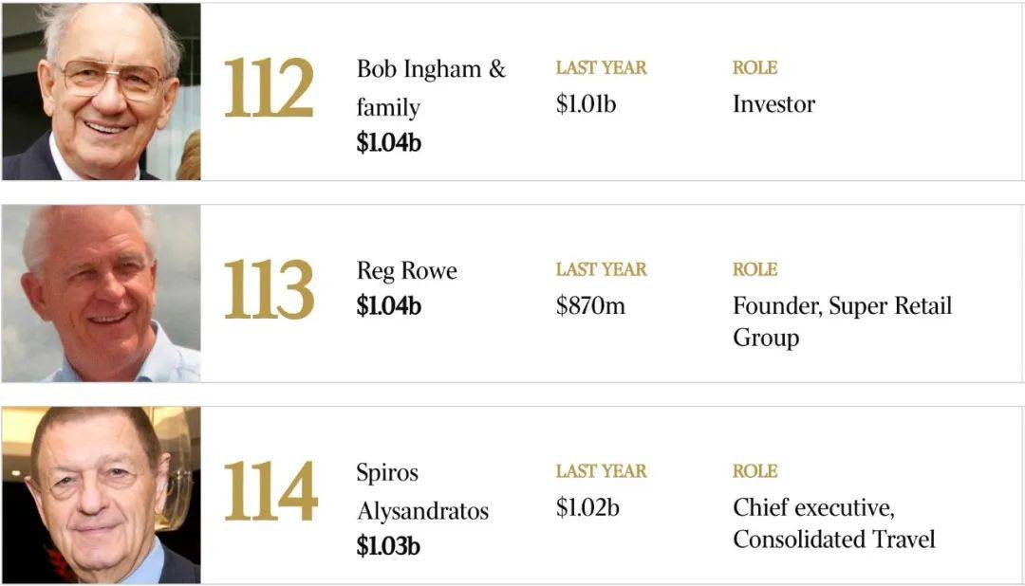
Task: Click last year's value $1.02b
Action: point(587,507)
